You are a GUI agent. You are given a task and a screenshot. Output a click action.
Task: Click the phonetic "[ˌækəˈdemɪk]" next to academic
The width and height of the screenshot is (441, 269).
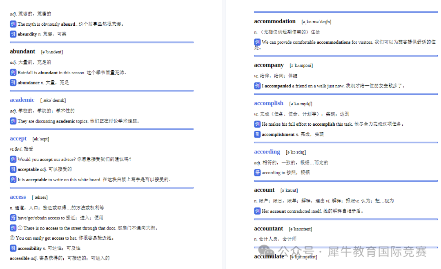pos(53,100)
